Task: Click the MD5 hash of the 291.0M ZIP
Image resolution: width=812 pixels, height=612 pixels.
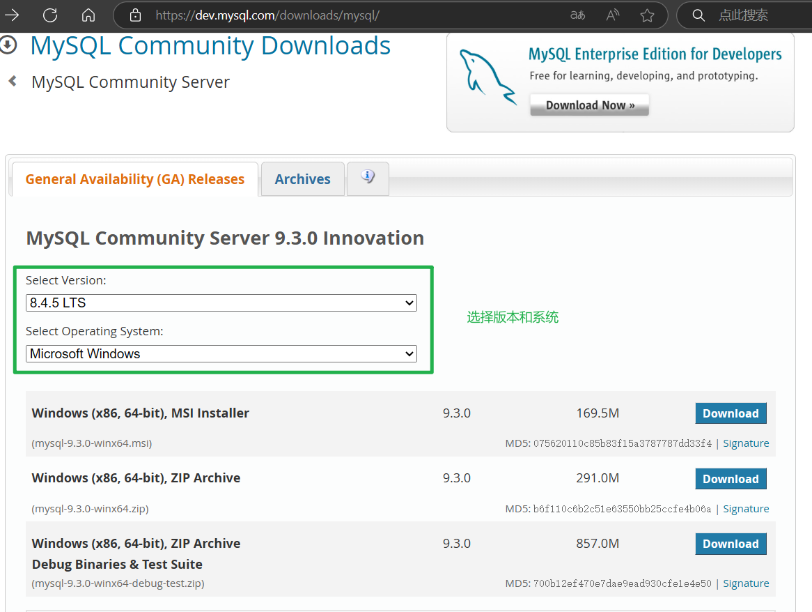Action: pos(623,508)
